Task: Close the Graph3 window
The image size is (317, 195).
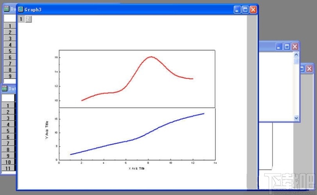Action: [x=253, y=9]
